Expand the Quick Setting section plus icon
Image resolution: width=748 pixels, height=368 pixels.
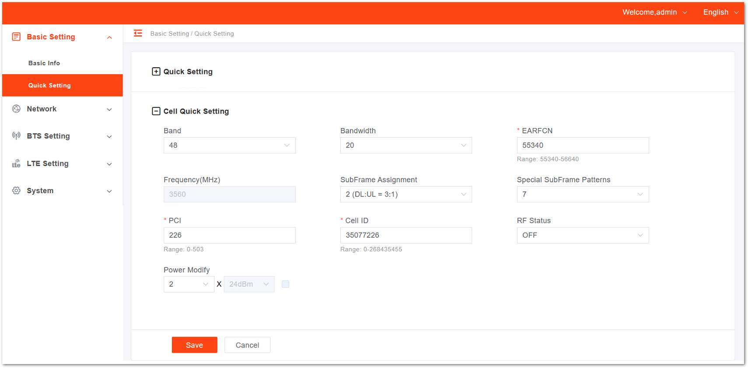[x=156, y=71]
